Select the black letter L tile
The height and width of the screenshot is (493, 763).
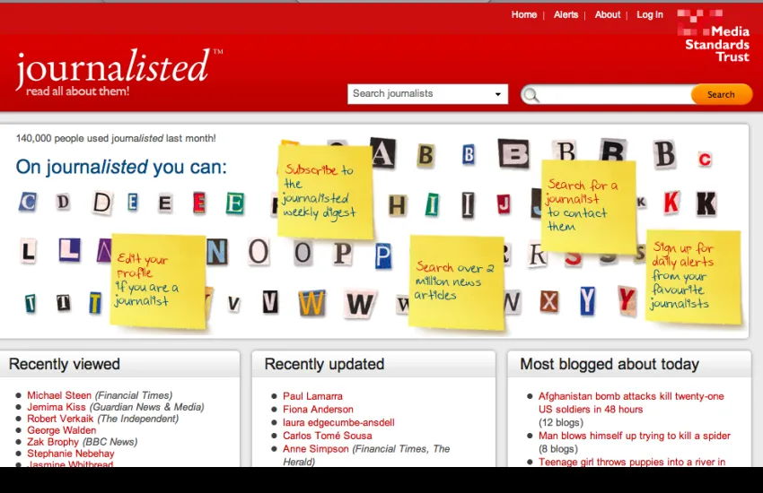pos(29,252)
